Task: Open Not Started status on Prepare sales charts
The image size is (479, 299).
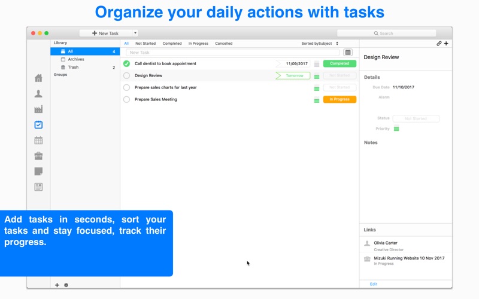Action: point(339,87)
